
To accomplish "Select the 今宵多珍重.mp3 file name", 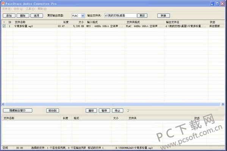I will tap(23, 26).
